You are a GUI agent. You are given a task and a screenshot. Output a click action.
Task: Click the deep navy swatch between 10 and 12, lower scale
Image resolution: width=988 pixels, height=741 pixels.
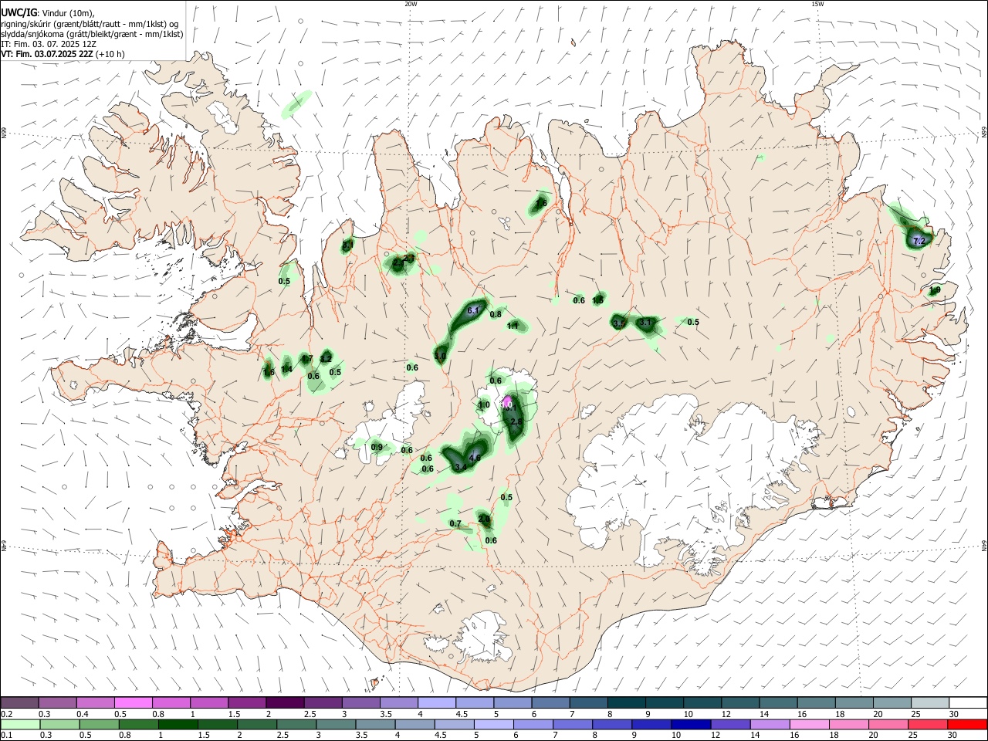click(690, 725)
